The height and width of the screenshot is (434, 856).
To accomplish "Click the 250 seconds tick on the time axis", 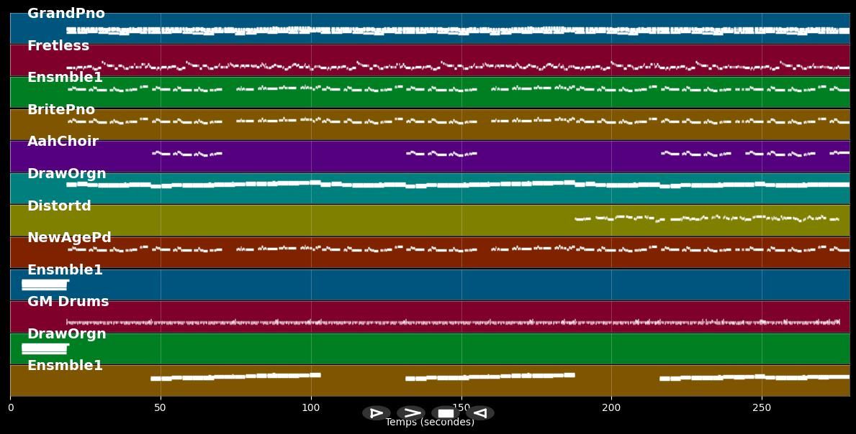I will [x=762, y=407].
